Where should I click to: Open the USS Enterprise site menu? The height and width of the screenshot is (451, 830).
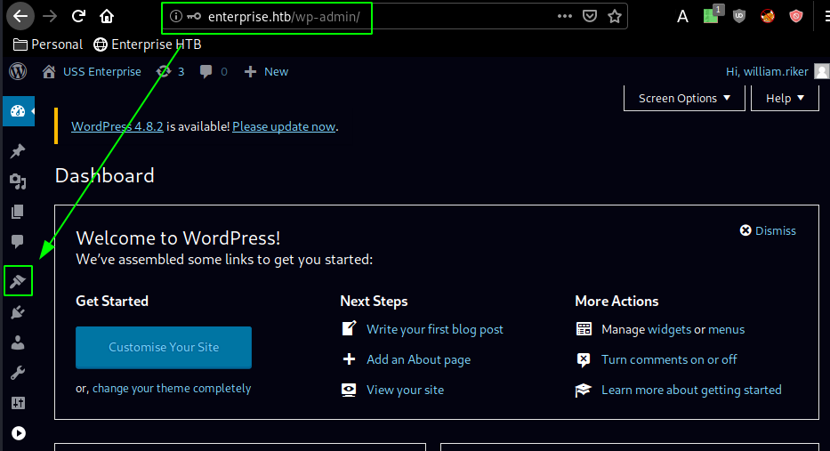click(93, 71)
